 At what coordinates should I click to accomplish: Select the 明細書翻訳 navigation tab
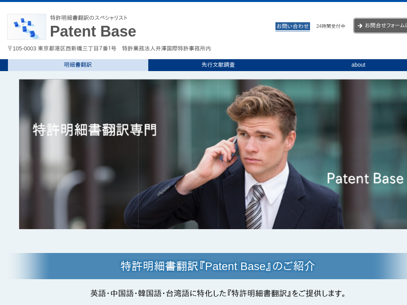78,65
